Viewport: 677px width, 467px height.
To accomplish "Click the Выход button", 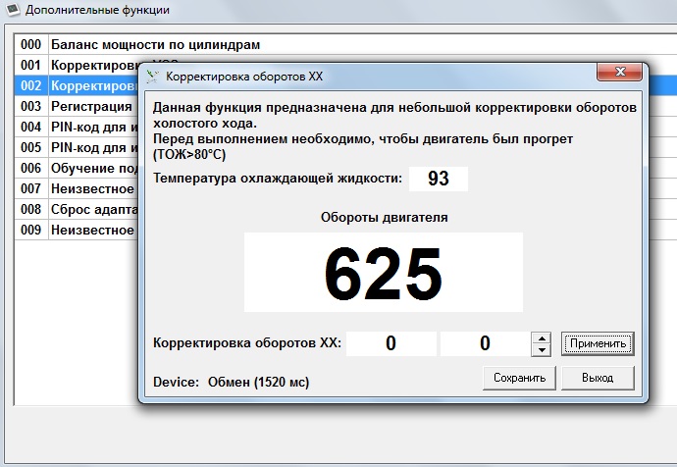I will click(x=597, y=378).
